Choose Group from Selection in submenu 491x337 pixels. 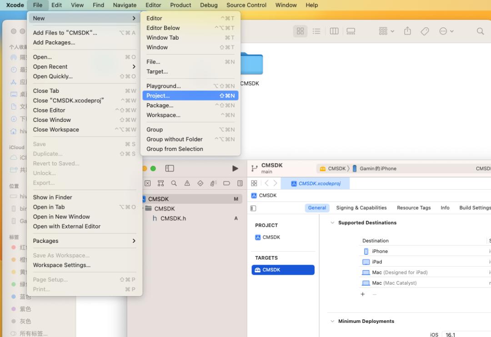point(190,149)
